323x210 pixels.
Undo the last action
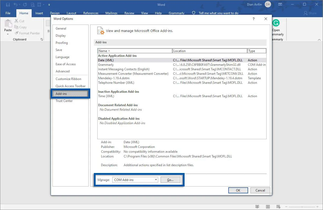(15, 4)
